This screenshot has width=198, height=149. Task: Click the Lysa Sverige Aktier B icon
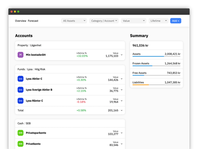click(x=21, y=90)
